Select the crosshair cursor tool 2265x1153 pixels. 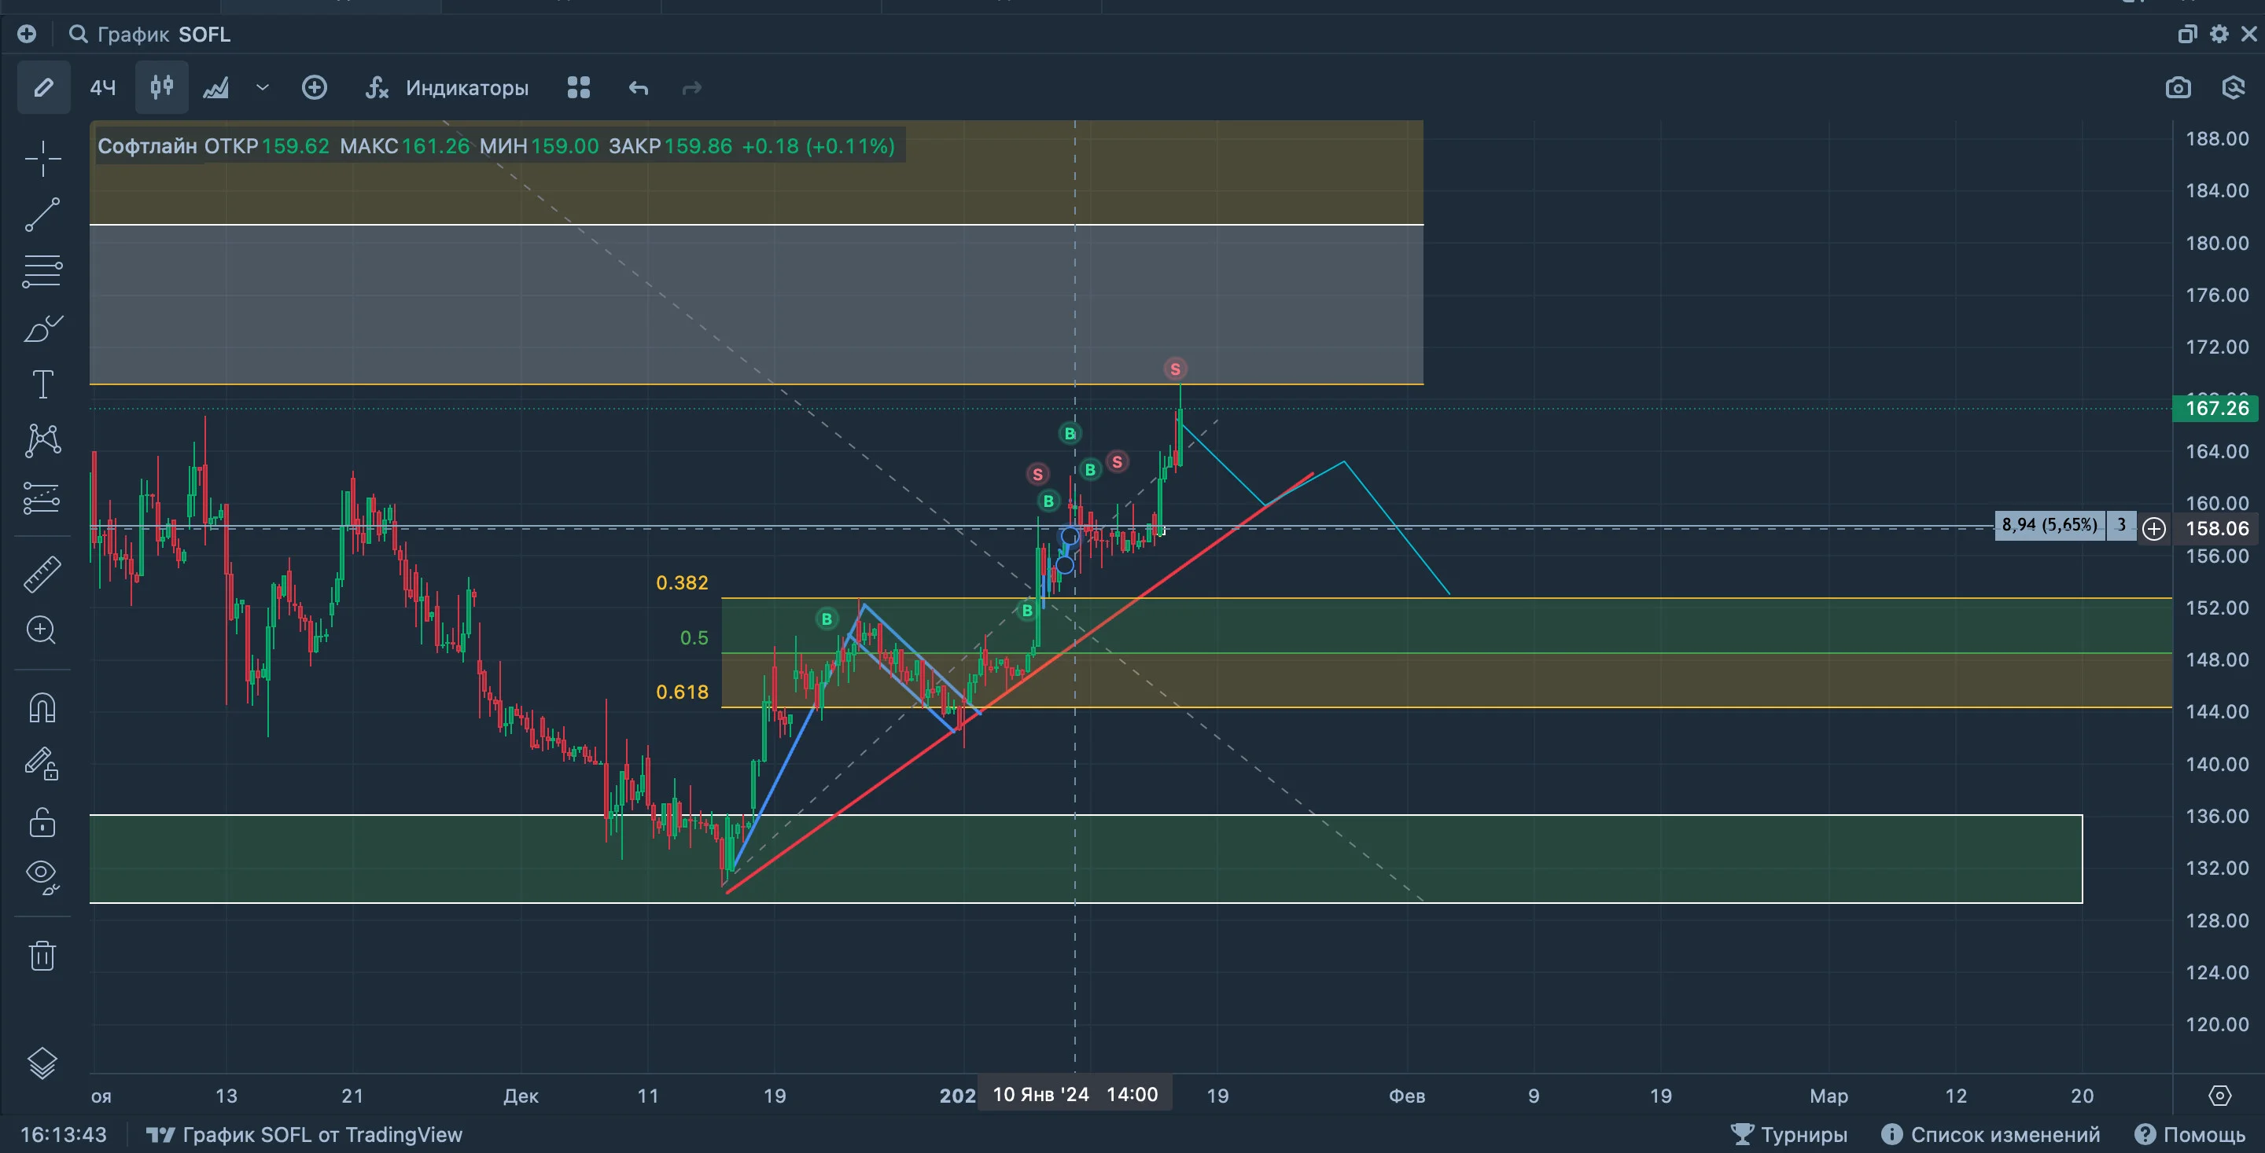(42, 159)
